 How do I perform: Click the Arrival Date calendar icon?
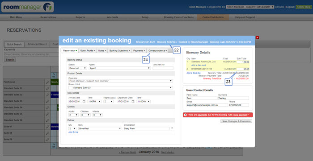(84, 102)
